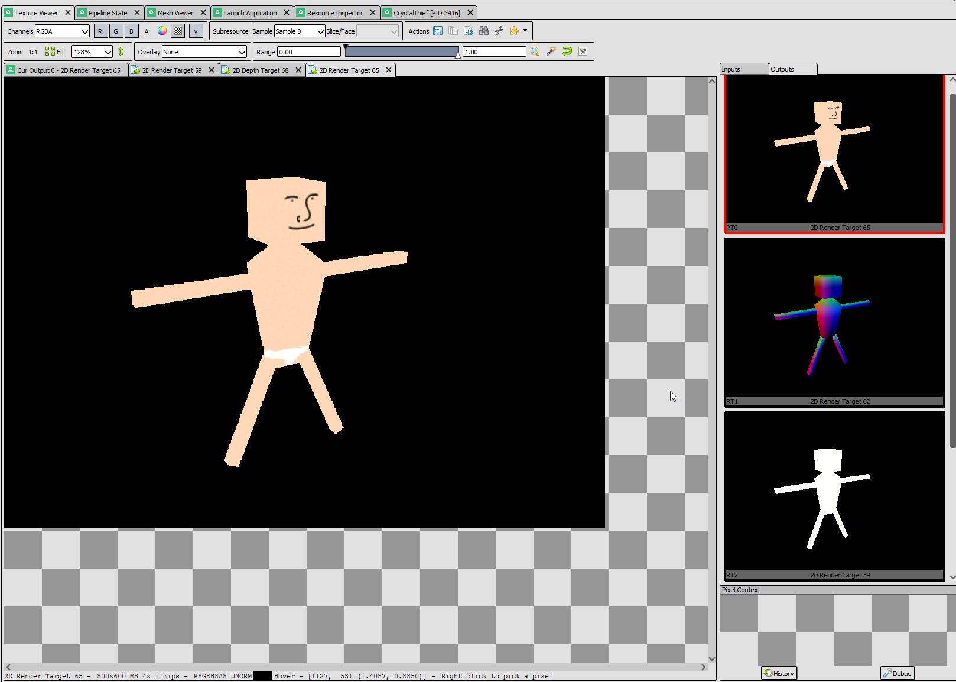Toggle the G green channel button
This screenshot has width=956, height=682.
[x=116, y=31]
